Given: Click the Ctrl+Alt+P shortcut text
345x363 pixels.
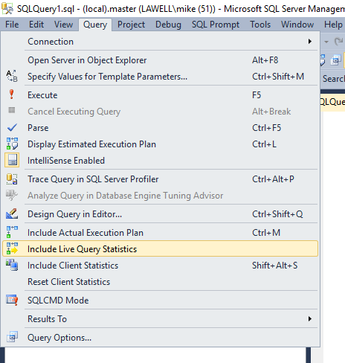Looking at the screenshot, I should click(273, 179).
